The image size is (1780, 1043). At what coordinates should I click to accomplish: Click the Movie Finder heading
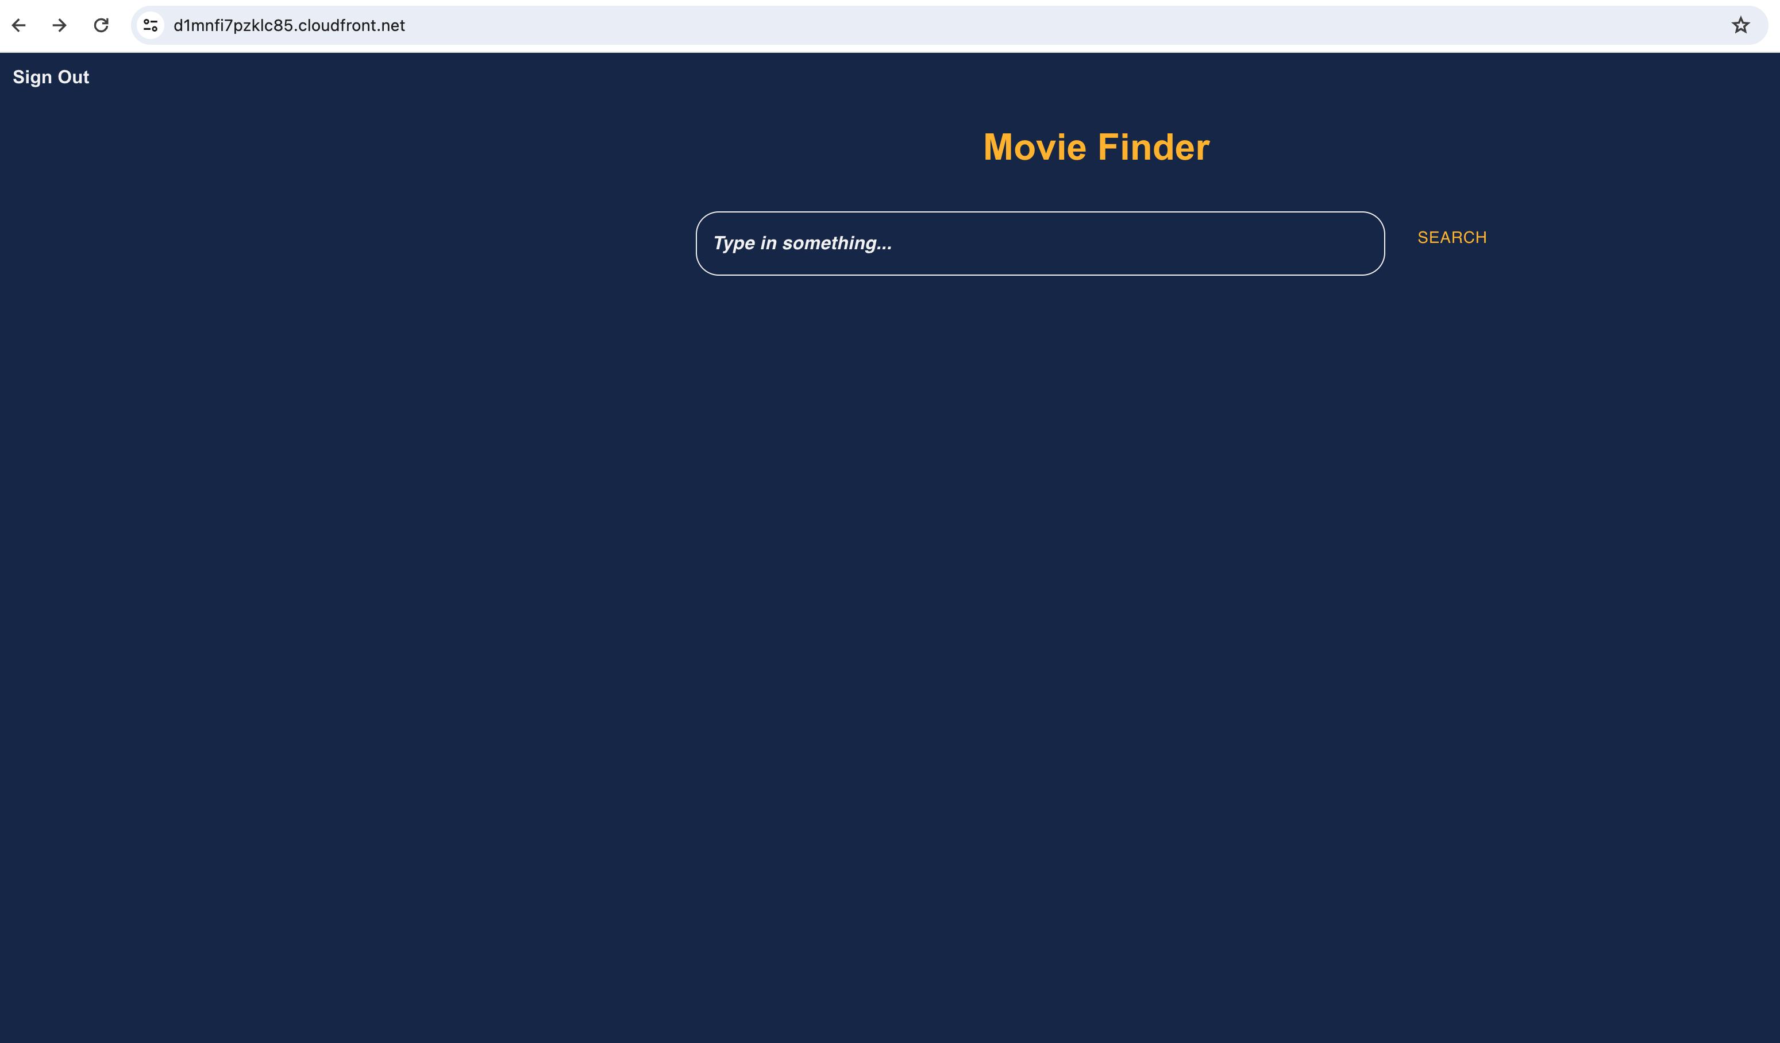click(1096, 147)
